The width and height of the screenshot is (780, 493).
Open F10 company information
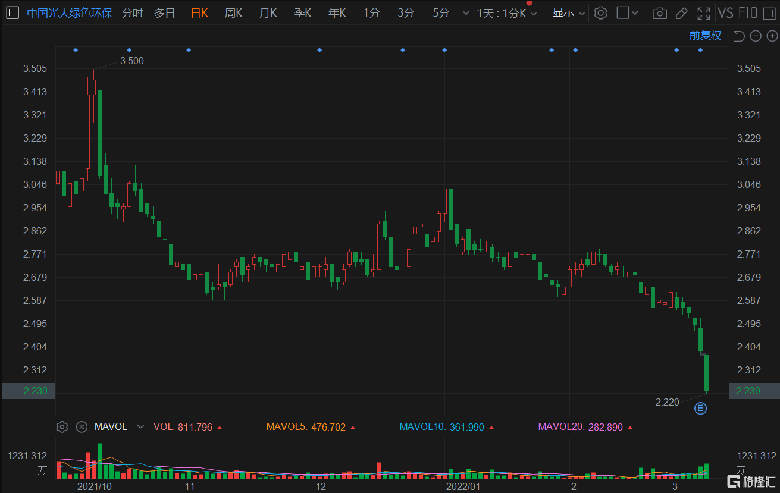coord(748,13)
